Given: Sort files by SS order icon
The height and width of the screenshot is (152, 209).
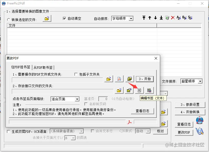Looking at the screenshot, I should 190,18.
